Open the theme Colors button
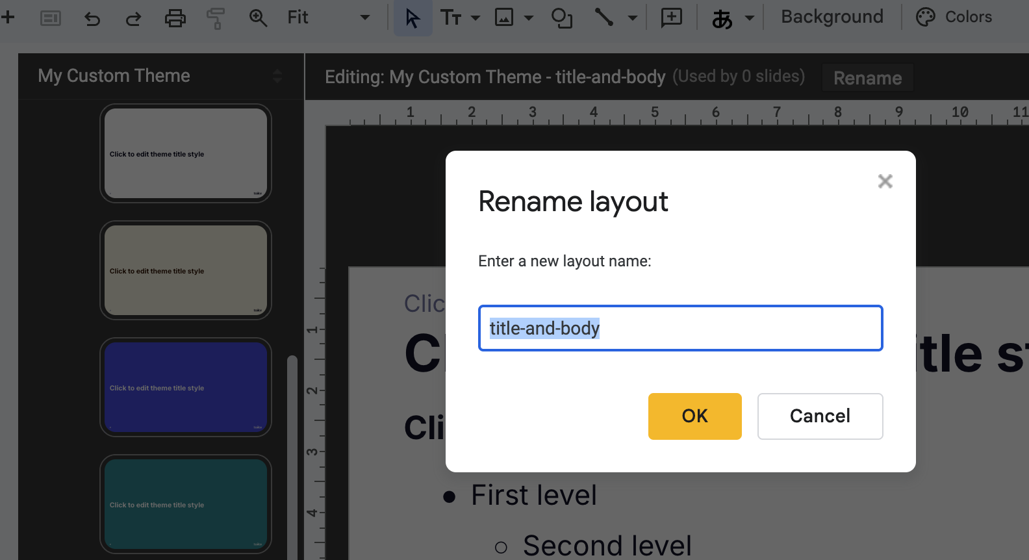Viewport: 1029px width, 560px height. pyautogui.click(x=954, y=17)
